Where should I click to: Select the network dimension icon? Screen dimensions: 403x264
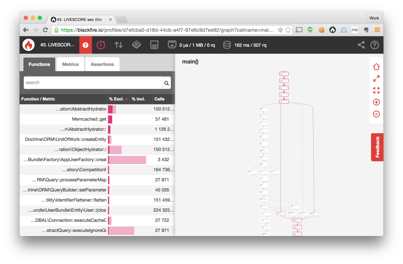pyautogui.click(x=172, y=45)
